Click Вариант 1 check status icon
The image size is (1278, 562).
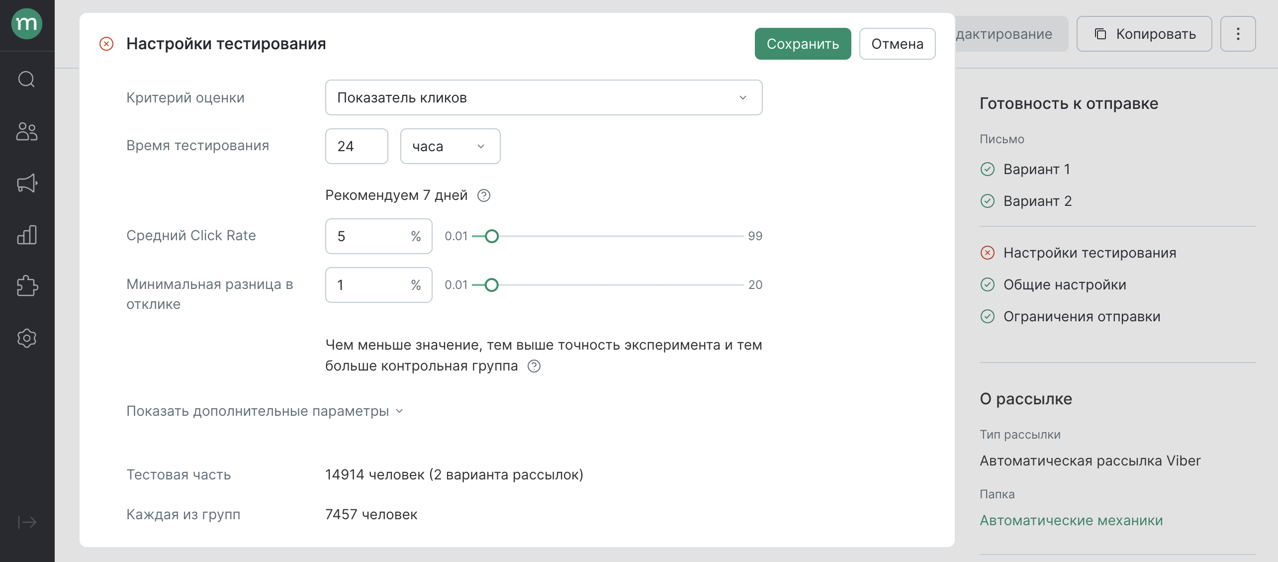click(988, 169)
